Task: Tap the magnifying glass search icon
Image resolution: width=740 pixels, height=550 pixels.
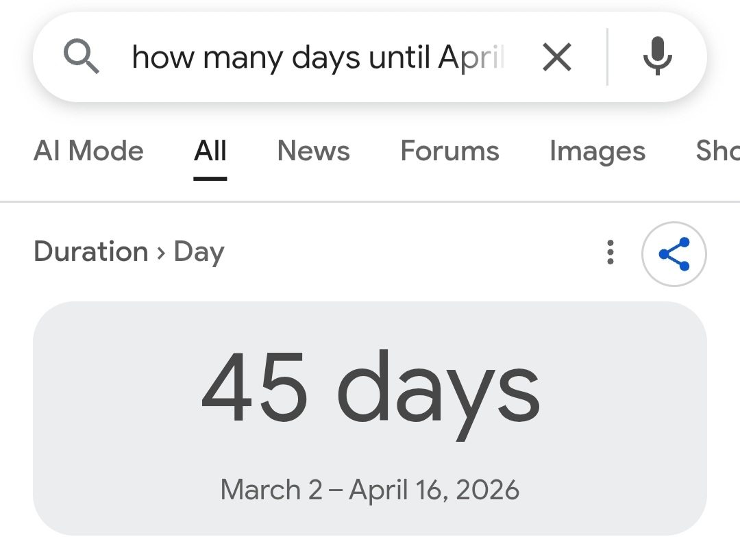Action: [82, 56]
